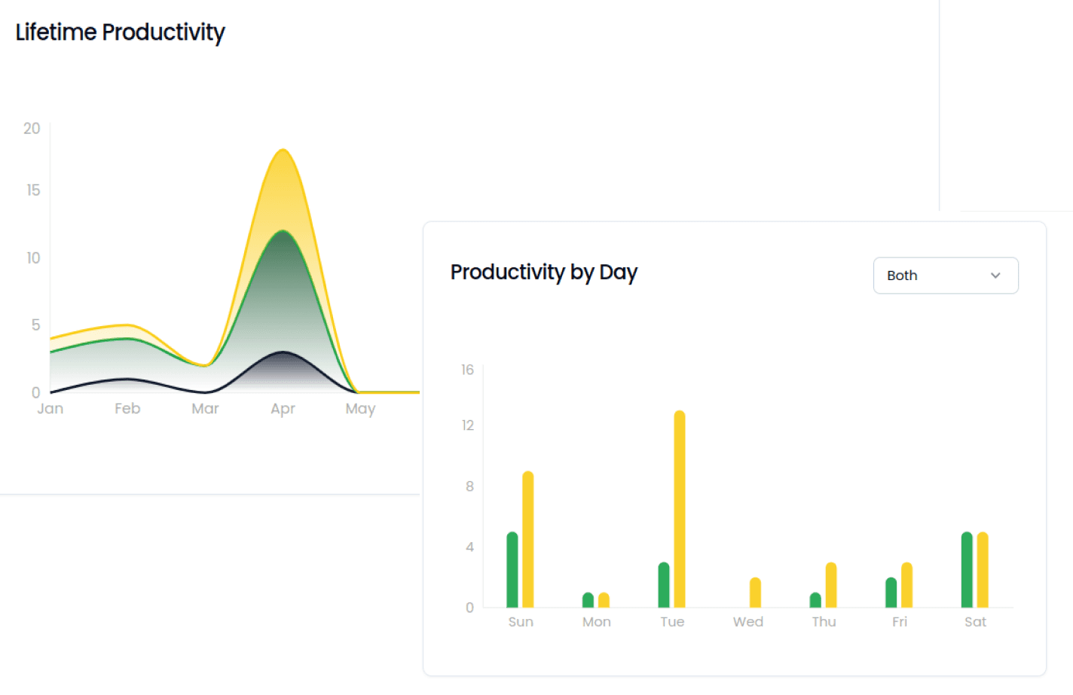This screenshot has height=695, width=1073.
Task: Click the yellow Thu bar
Action: click(831, 584)
